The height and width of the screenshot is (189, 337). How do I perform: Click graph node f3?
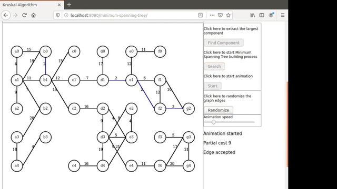coord(160,137)
